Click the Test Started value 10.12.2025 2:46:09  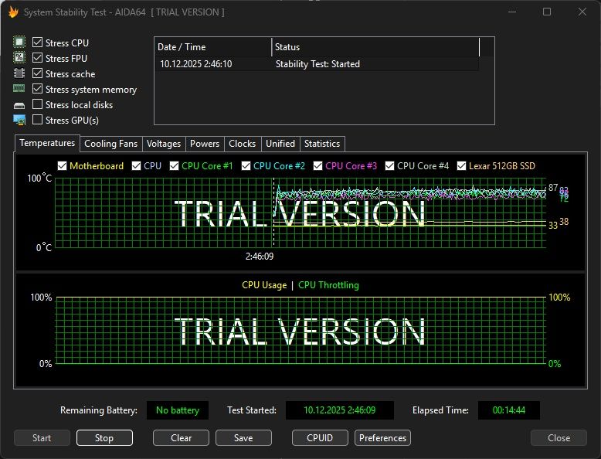click(340, 410)
